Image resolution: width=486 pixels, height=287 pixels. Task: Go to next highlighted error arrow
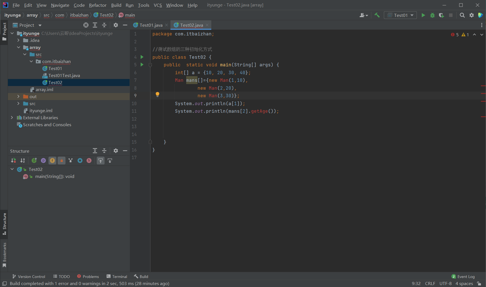point(482,35)
